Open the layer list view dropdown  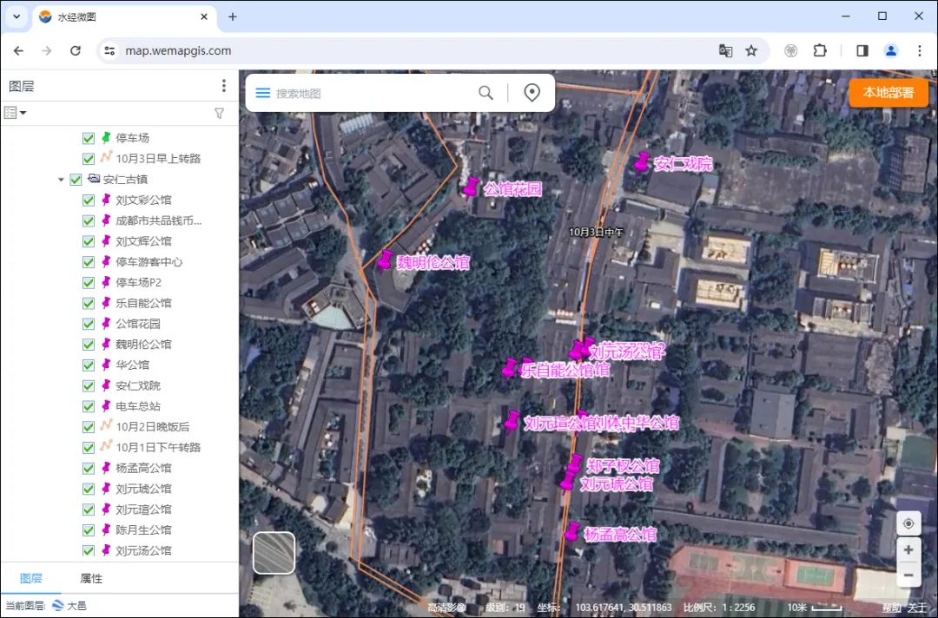pyautogui.click(x=15, y=112)
